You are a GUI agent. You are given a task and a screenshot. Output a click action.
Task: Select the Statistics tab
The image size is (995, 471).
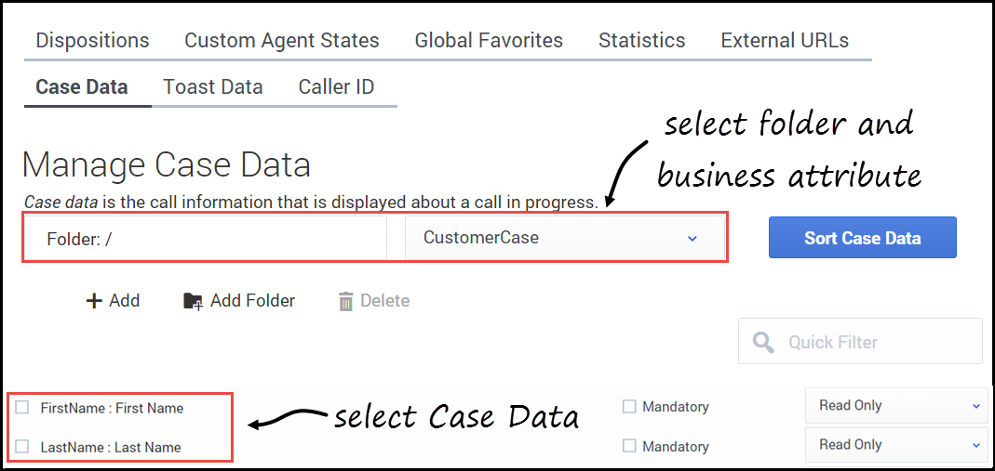[641, 41]
